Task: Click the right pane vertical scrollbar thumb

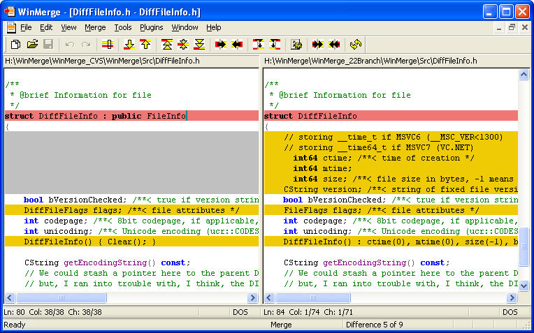Action: [x=524, y=246]
